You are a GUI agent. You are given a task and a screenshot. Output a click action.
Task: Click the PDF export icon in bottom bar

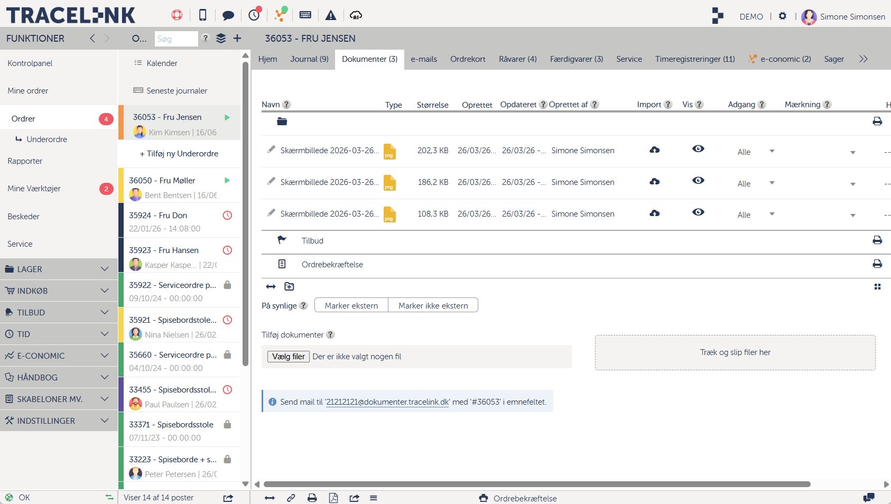point(333,498)
